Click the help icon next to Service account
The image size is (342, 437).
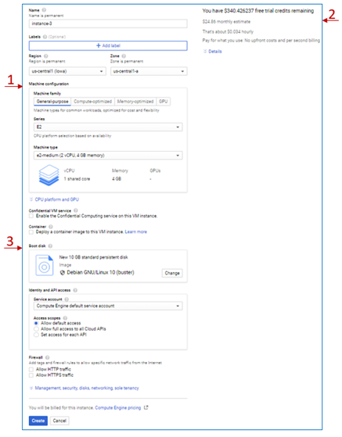[67, 299]
